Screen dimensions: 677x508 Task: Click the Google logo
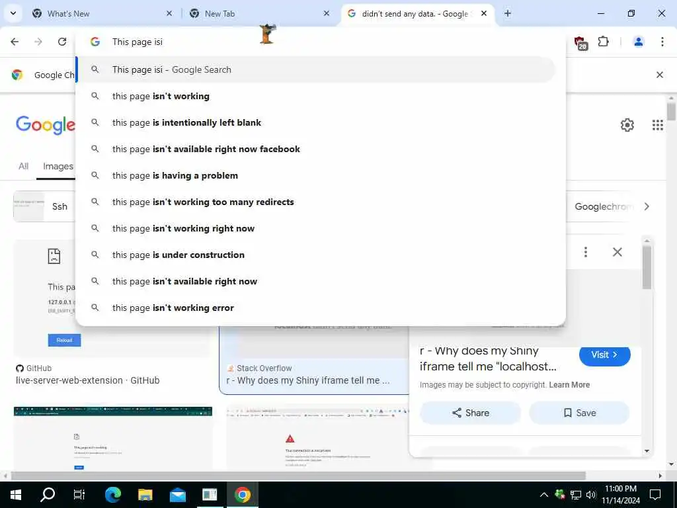tap(46, 125)
